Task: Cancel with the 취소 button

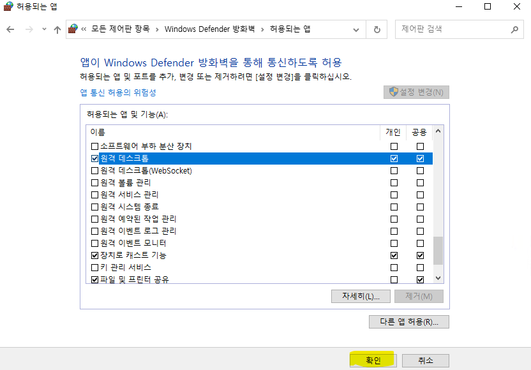Action: coord(425,360)
